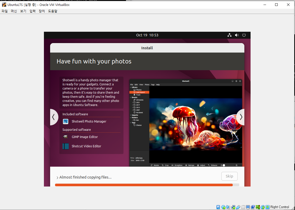Click the CPU load indicator icon
295x210 pixels.
pos(258,207)
